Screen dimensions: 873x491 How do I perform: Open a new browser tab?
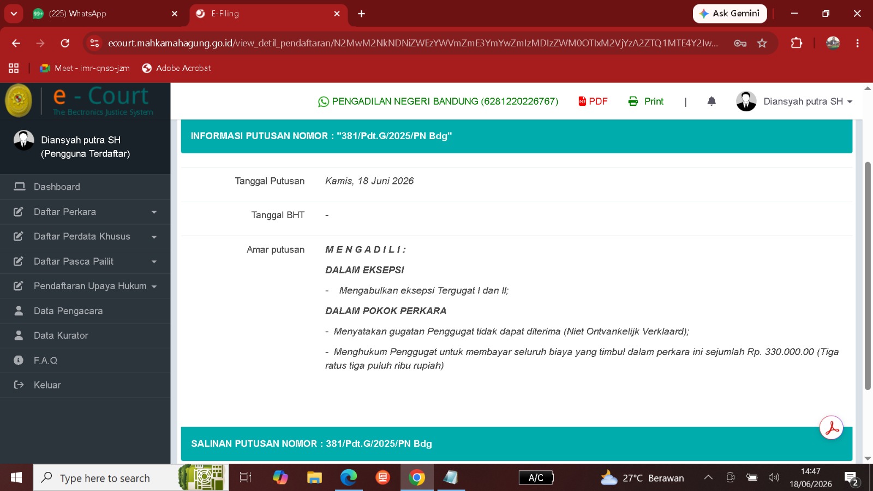coord(361,14)
